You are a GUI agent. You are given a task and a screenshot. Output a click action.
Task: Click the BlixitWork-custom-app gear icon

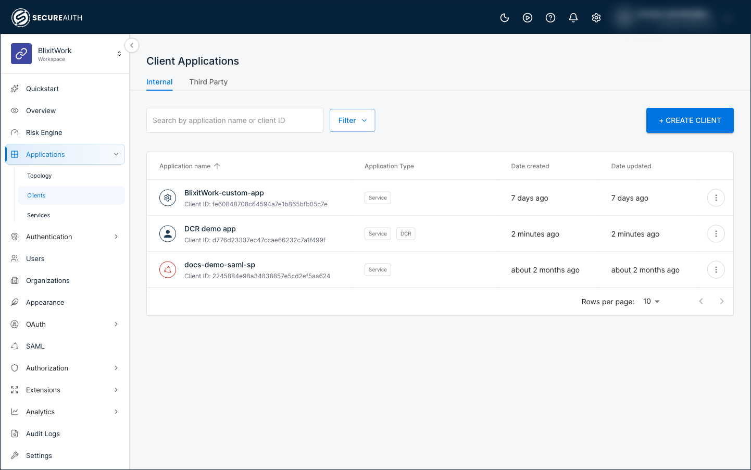tap(168, 198)
